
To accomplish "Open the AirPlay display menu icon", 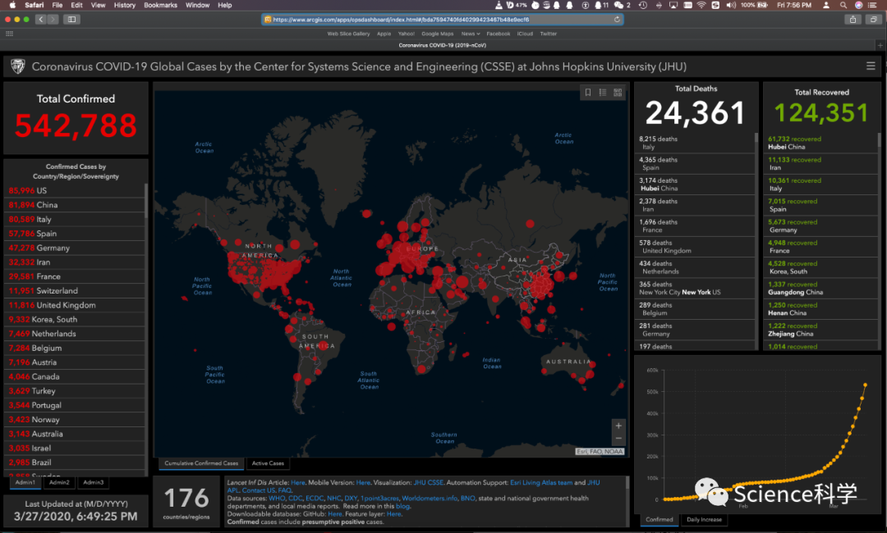I will (673, 5).
